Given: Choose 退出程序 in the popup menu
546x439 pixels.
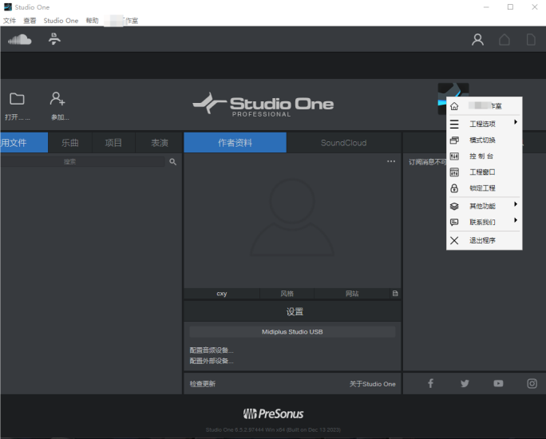Looking at the screenshot, I should click(x=484, y=240).
